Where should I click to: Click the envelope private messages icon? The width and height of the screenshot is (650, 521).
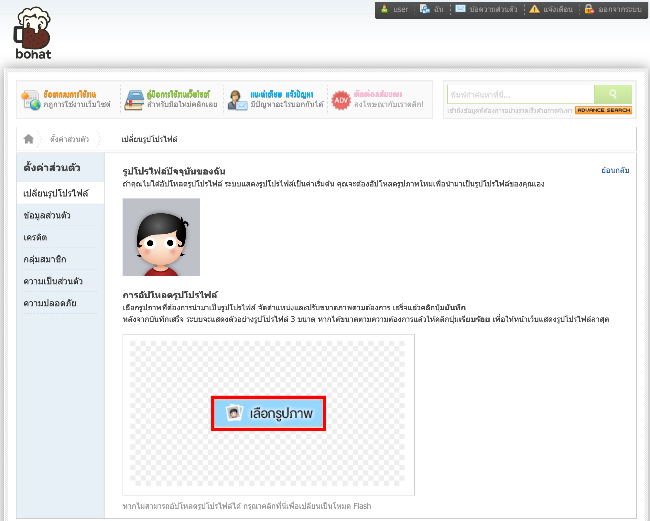coord(460,9)
